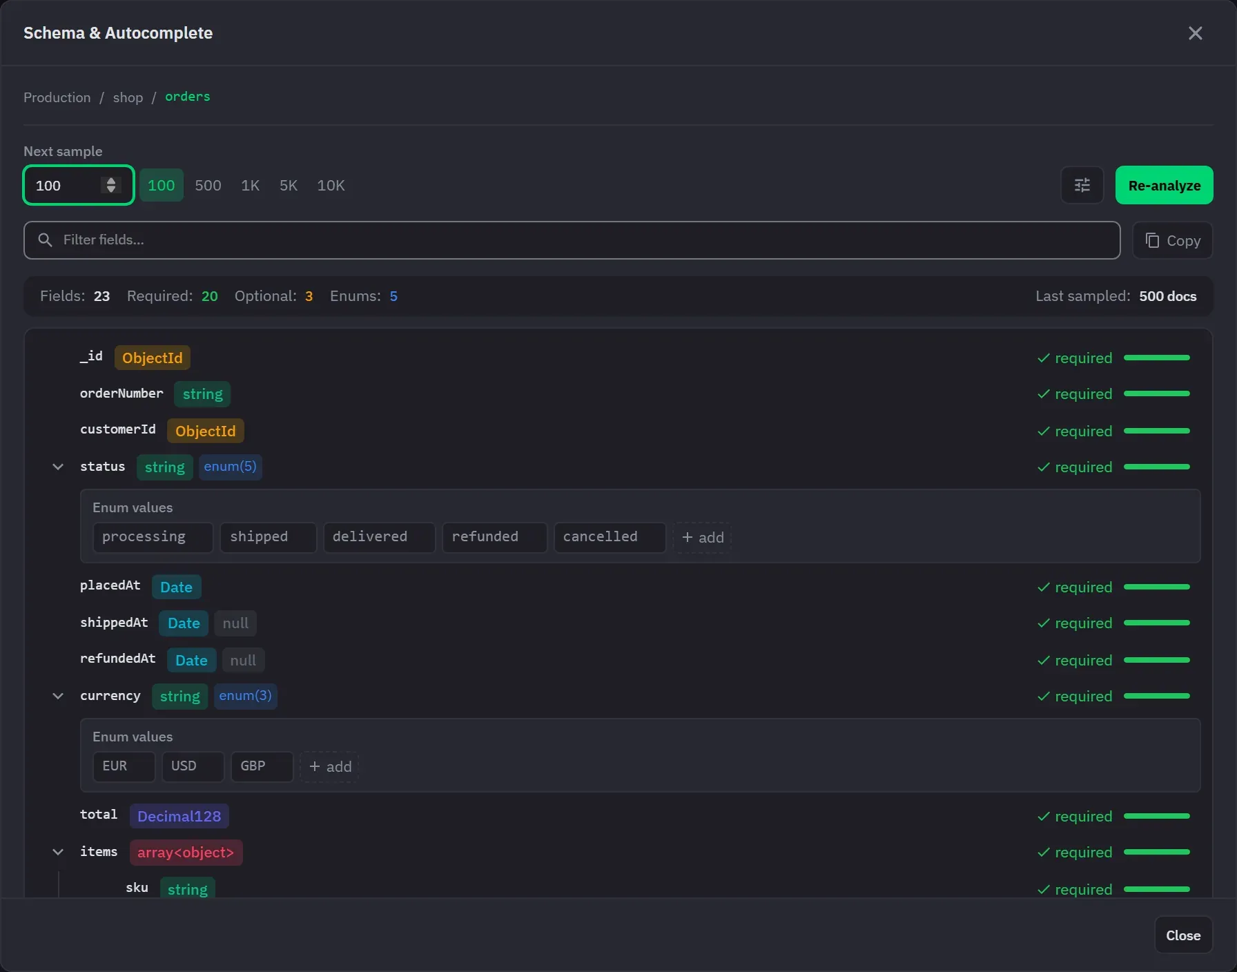Select the 100 sample size preset
The width and height of the screenshot is (1237, 972).
162,185
